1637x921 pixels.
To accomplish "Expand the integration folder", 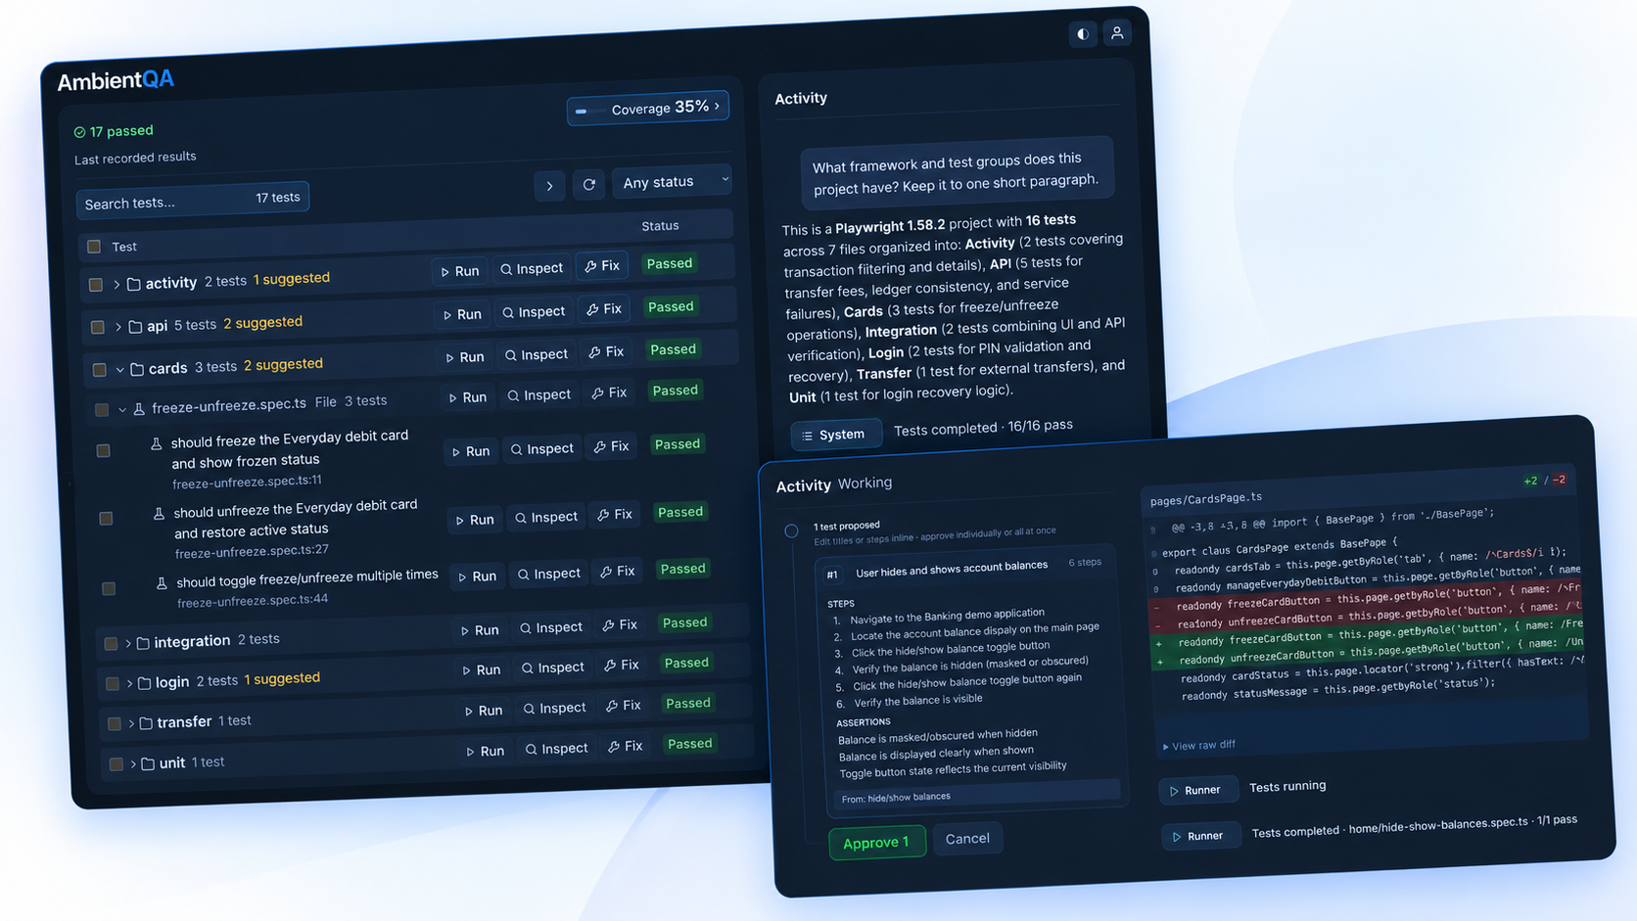I will tap(127, 643).
